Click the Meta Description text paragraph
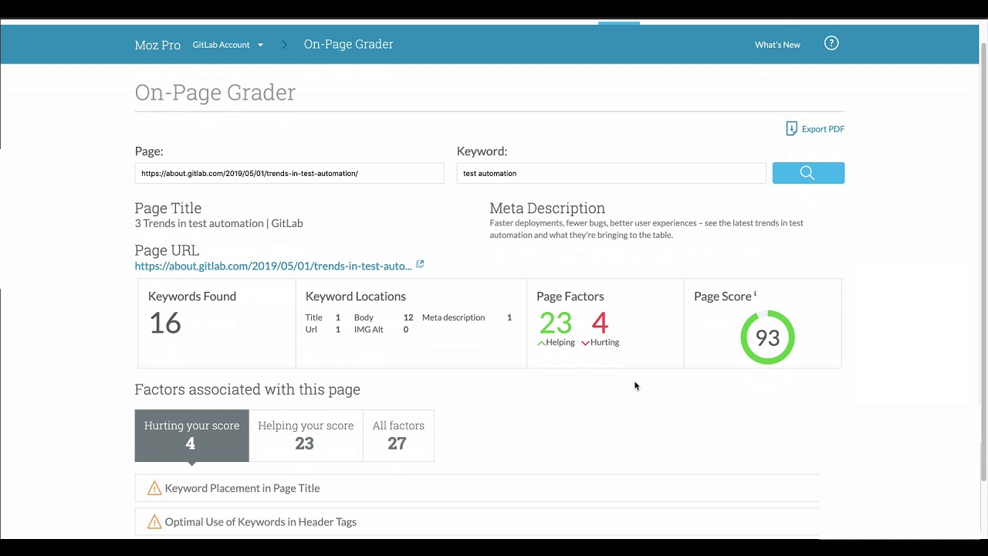The height and width of the screenshot is (556, 988). pos(646,229)
